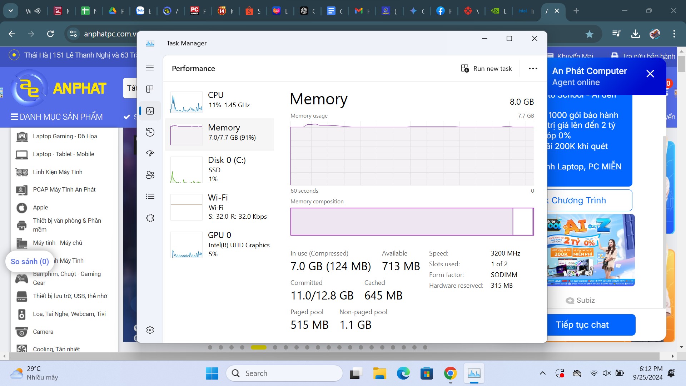The height and width of the screenshot is (386, 686).
Task: Click So sánh (0) compare button
Action: [x=30, y=262]
